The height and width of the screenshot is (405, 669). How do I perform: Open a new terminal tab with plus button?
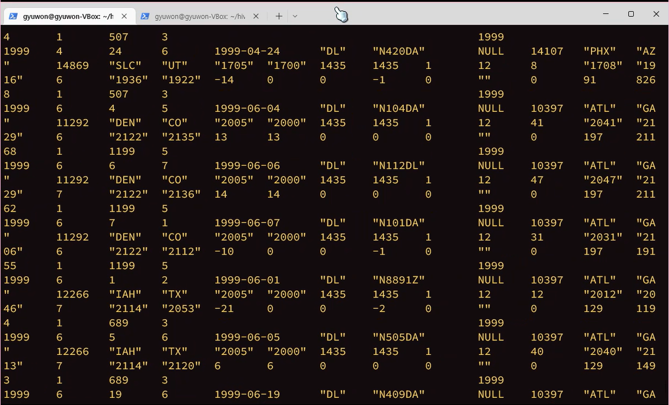tap(279, 16)
